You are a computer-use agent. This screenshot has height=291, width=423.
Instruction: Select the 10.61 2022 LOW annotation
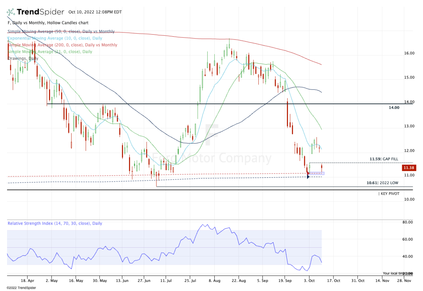click(x=382, y=183)
